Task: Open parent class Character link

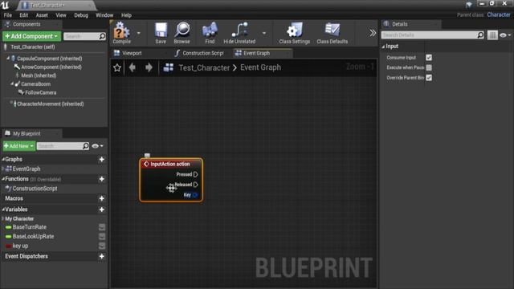Action: pos(499,14)
